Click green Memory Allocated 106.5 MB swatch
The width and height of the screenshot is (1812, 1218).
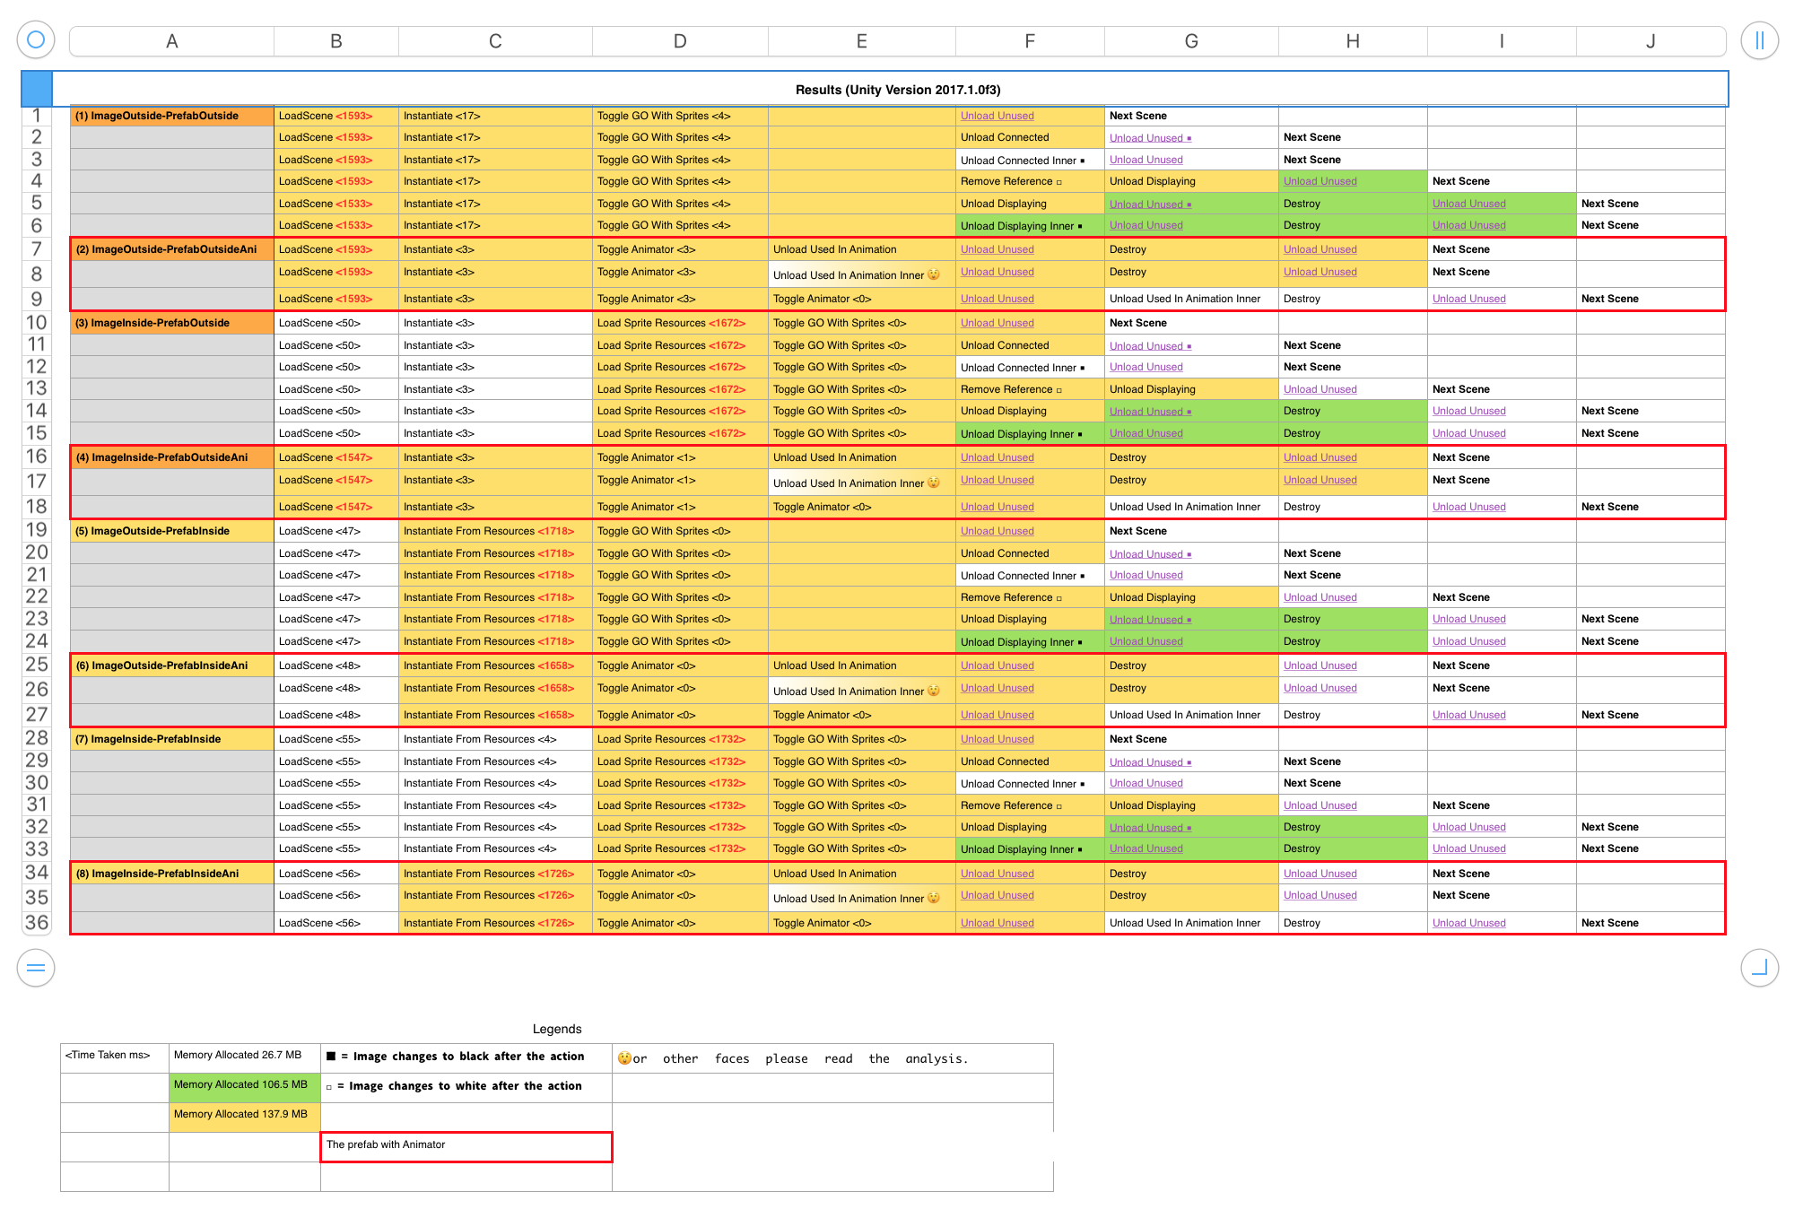244,1085
